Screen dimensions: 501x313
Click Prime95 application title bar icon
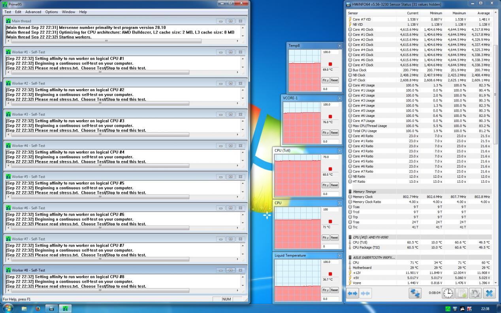click(5, 4)
